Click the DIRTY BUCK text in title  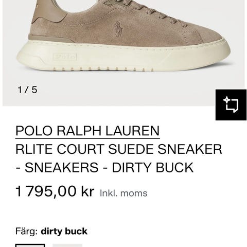[x=153, y=168]
